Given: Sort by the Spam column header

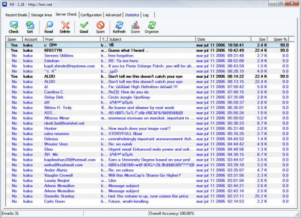Looking at the screenshot, I should click(14, 39).
